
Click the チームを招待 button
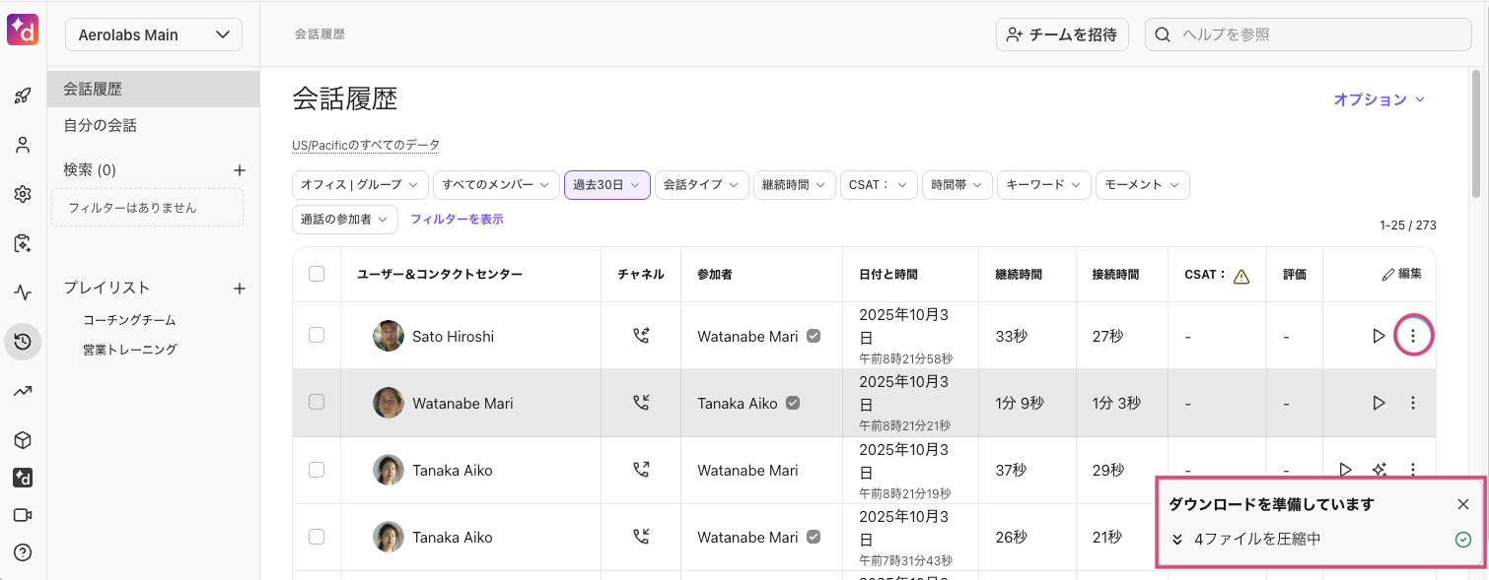pos(1061,34)
